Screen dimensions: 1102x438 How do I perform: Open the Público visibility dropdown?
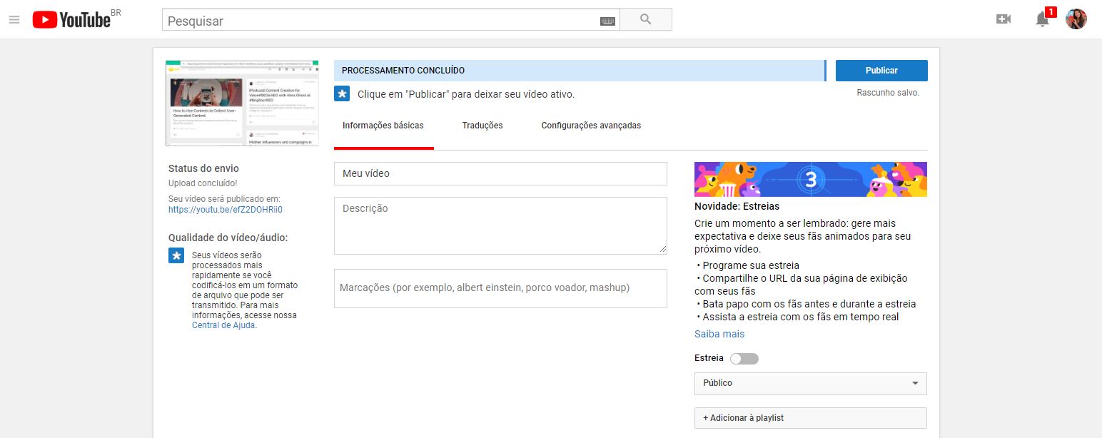click(x=810, y=383)
